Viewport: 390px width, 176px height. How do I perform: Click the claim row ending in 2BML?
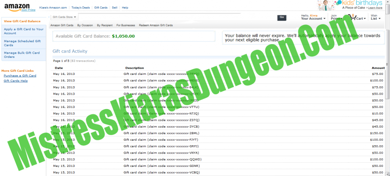(218, 133)
